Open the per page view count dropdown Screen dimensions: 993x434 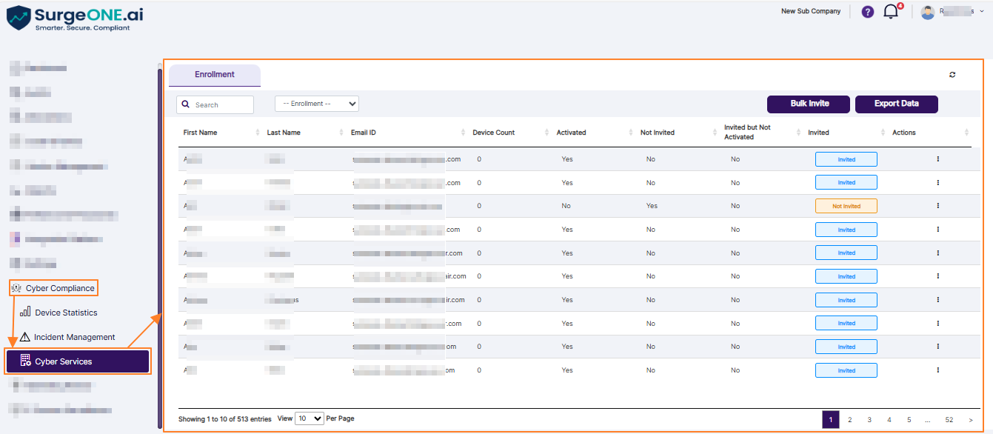click(x=310, y=419)
